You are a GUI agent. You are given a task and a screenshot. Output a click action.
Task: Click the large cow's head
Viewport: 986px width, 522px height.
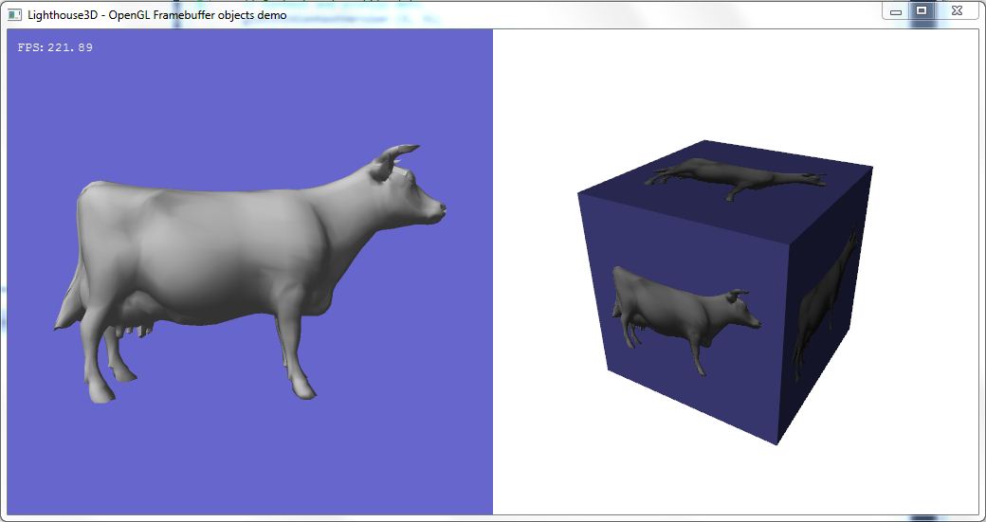click(417, 197)
